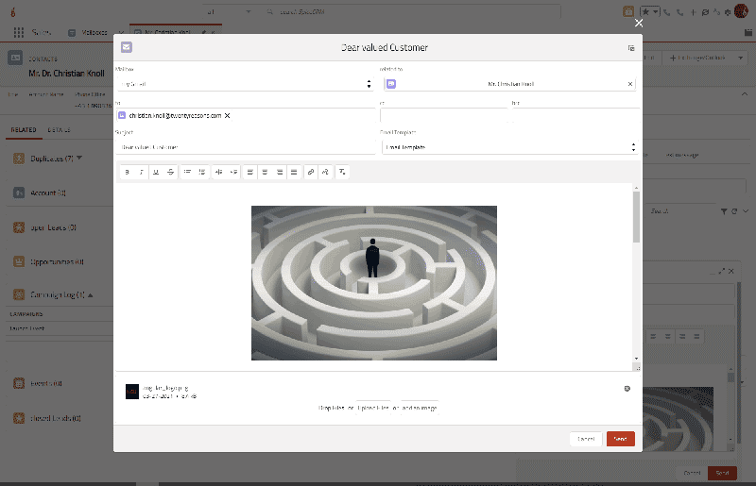Open the apps grid menu
This screenshot has width=756, height=486.
(19, 32)
